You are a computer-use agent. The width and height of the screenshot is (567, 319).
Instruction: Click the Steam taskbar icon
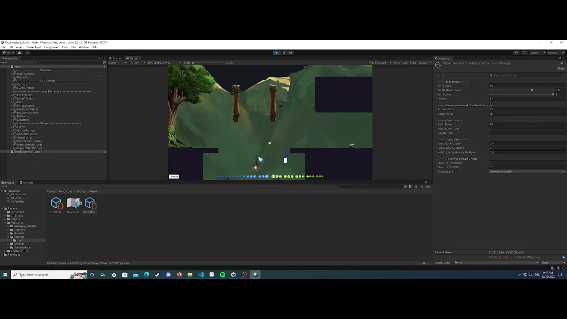coord(157,275)
